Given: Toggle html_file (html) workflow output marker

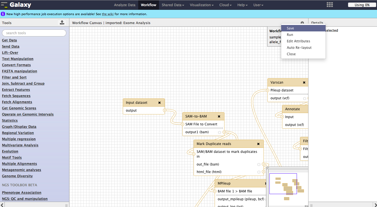Looking at the screenshot, I should click(x=259, y=172).
